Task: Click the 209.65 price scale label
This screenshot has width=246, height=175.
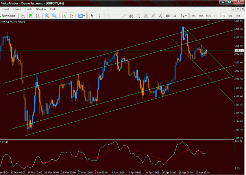Action: point(239,20)
